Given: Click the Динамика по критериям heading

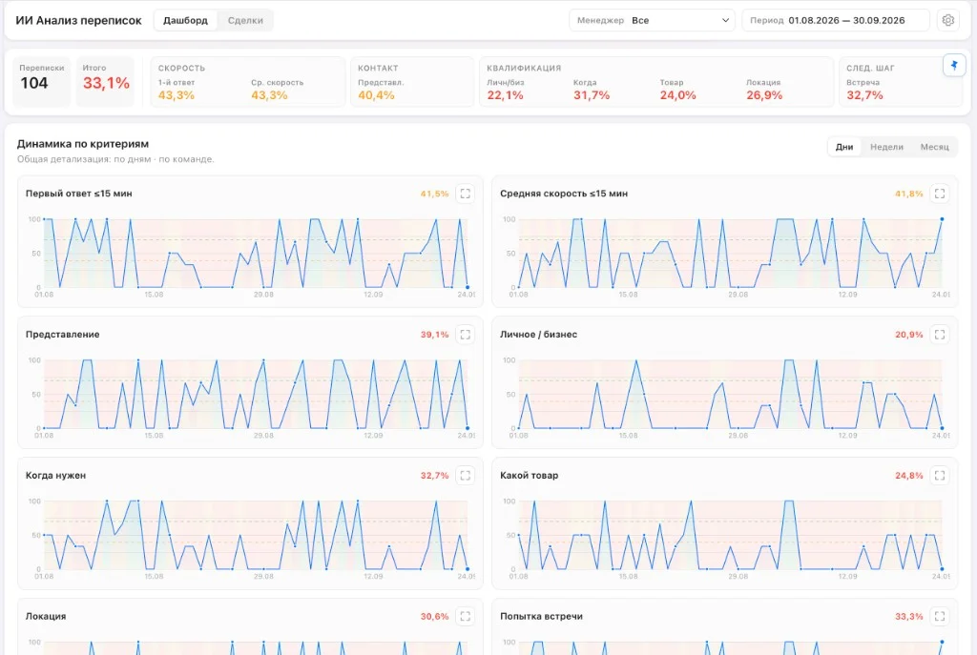Looking at the screenshot, I should [83, 144].
